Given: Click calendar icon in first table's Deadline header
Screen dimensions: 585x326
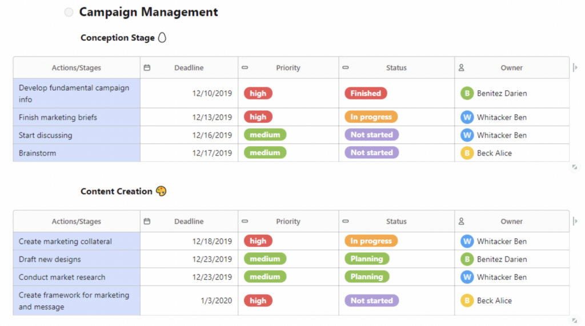Looking at the screenshot, I should (x=147, y=67).
